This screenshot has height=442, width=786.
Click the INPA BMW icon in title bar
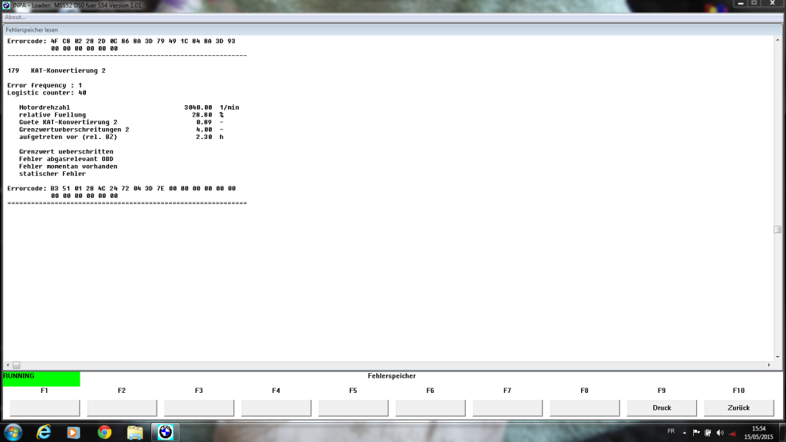[x=6, y=5]
